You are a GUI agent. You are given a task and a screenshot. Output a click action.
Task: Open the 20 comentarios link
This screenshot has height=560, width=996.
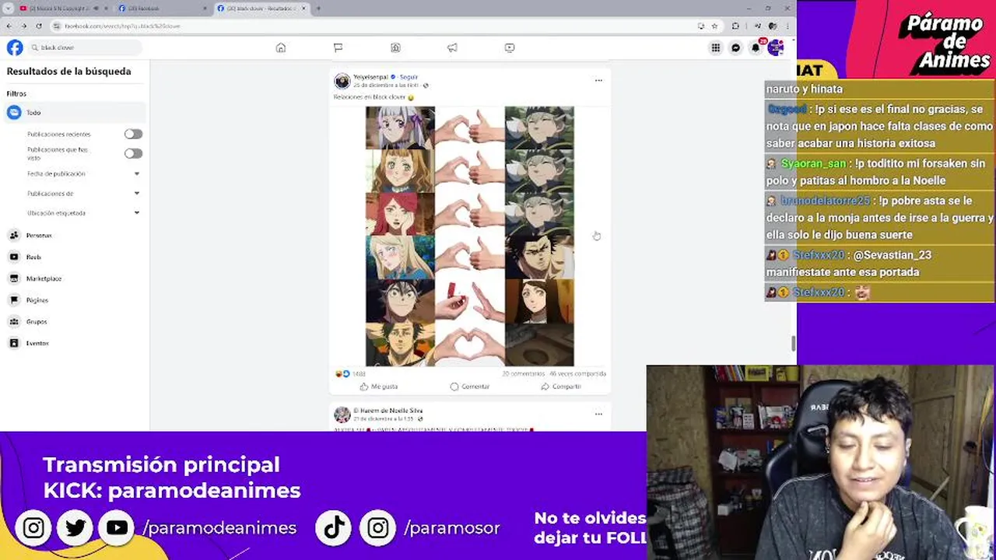(524, 374)
